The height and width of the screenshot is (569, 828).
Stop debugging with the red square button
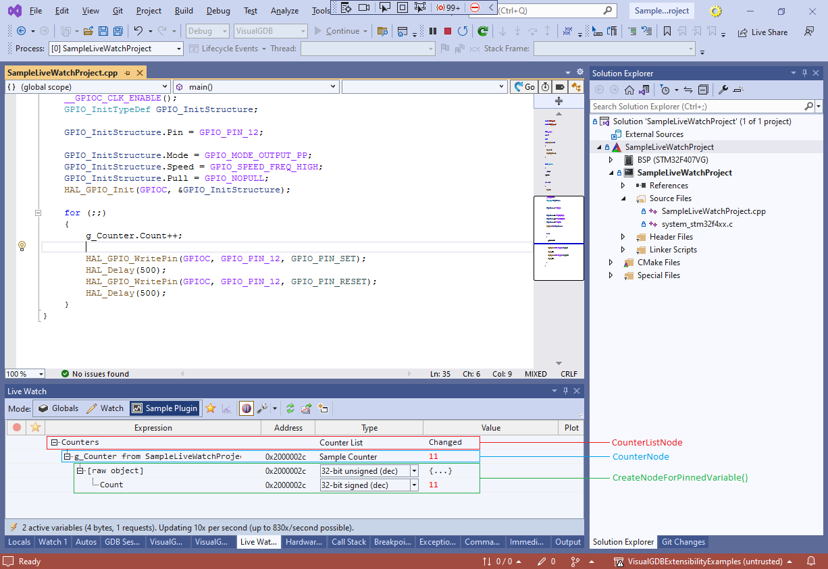[x=447, y=31]
